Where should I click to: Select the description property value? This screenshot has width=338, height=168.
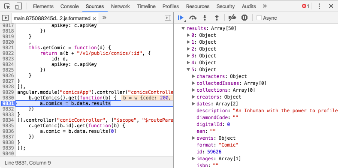[x=285, y=111]
